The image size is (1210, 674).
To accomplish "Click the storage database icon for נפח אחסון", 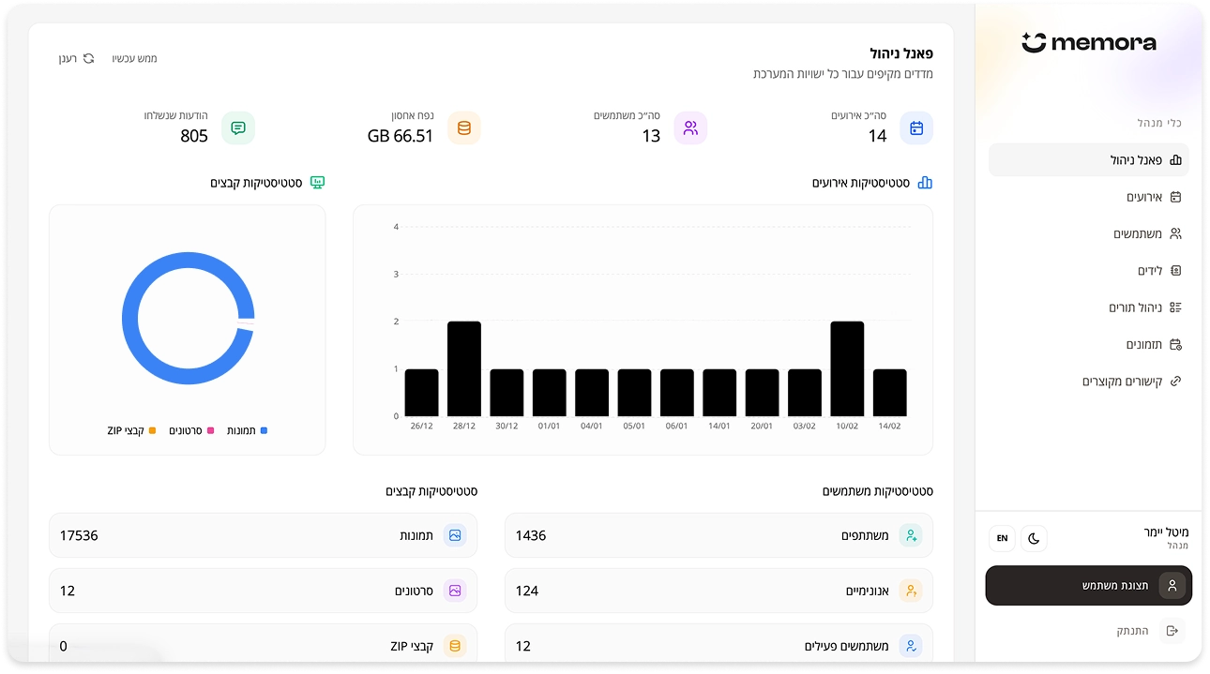I will (463, 128).
